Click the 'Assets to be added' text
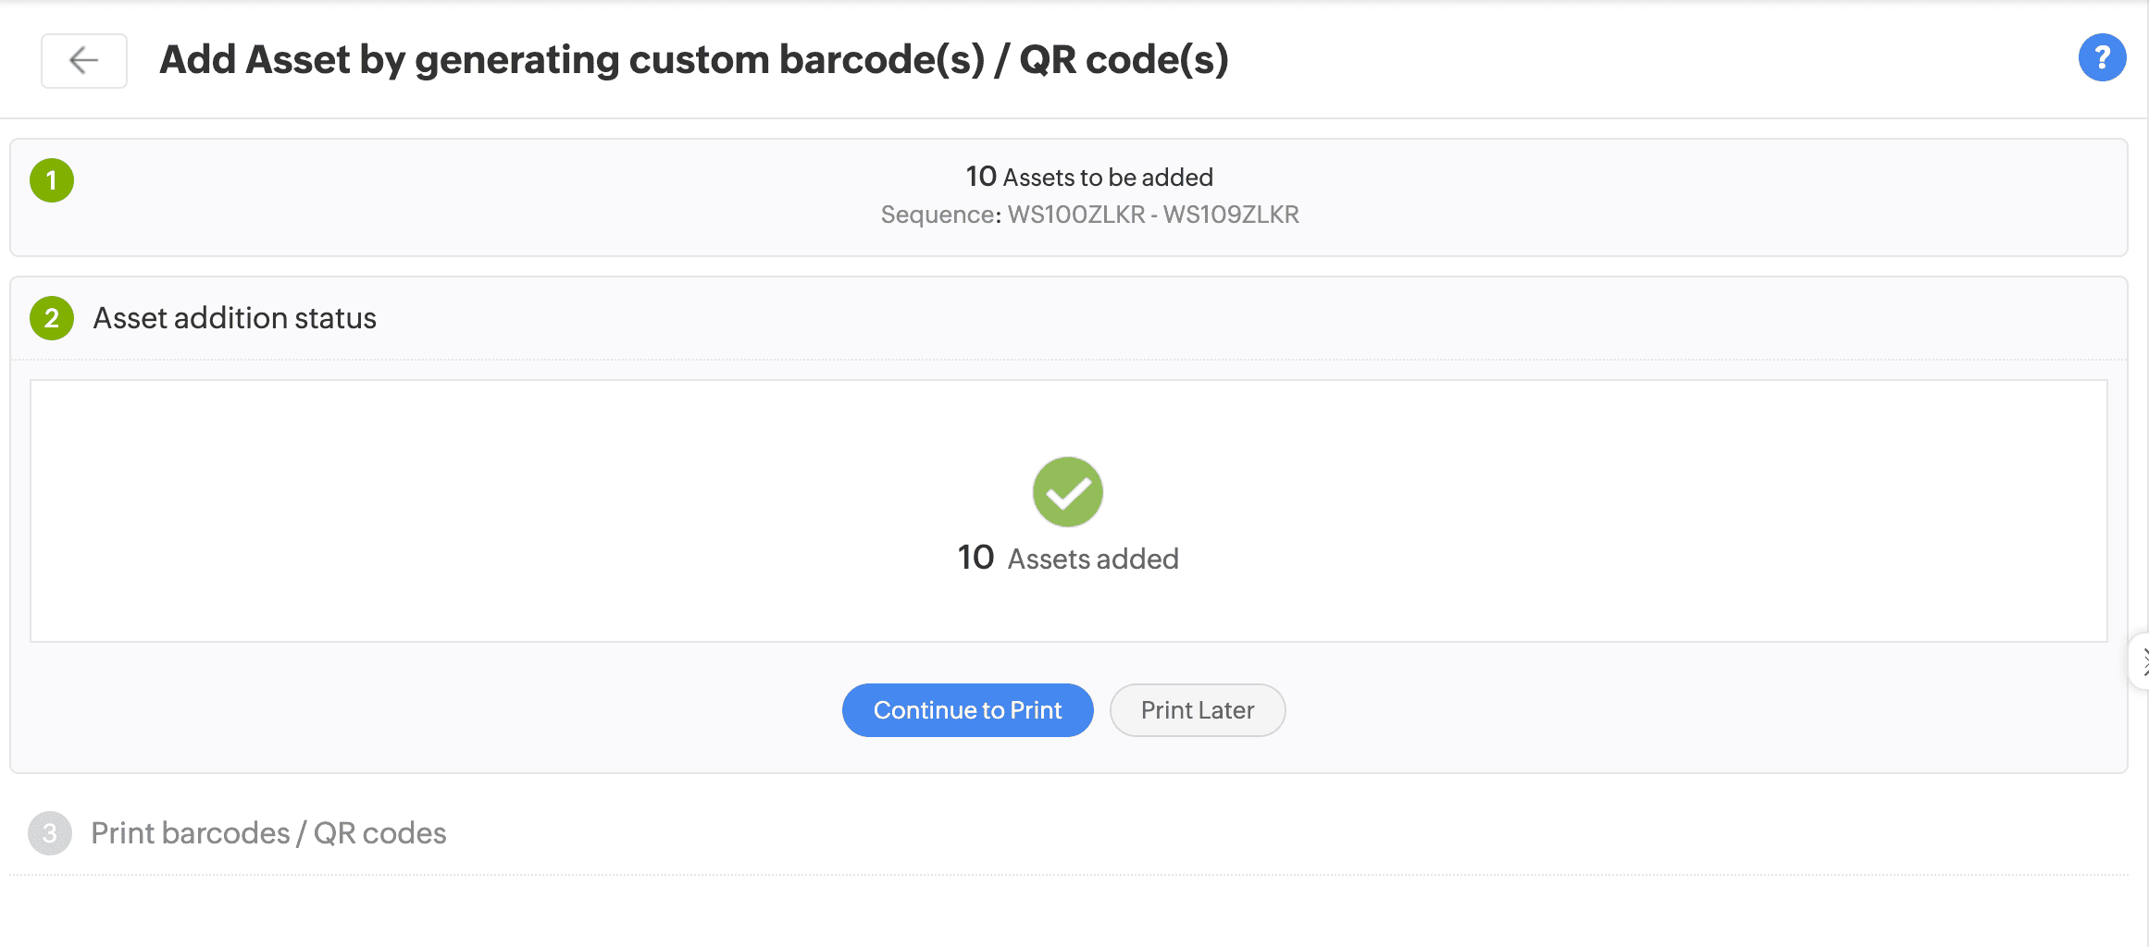Screen dimensions: 2149x947 point(1108,178)
